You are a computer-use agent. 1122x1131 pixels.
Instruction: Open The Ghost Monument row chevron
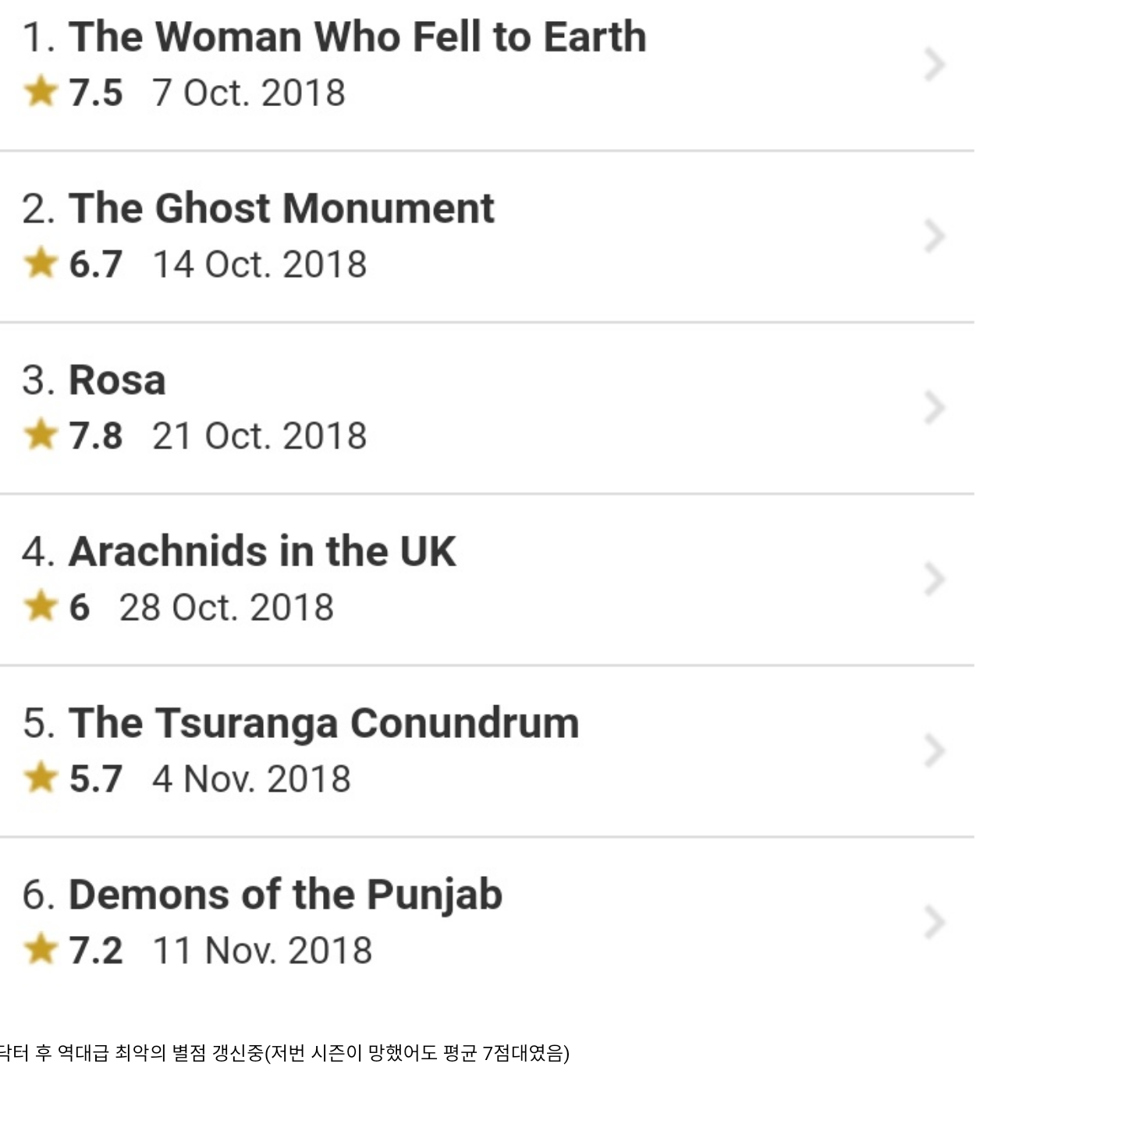coord(934,236)
